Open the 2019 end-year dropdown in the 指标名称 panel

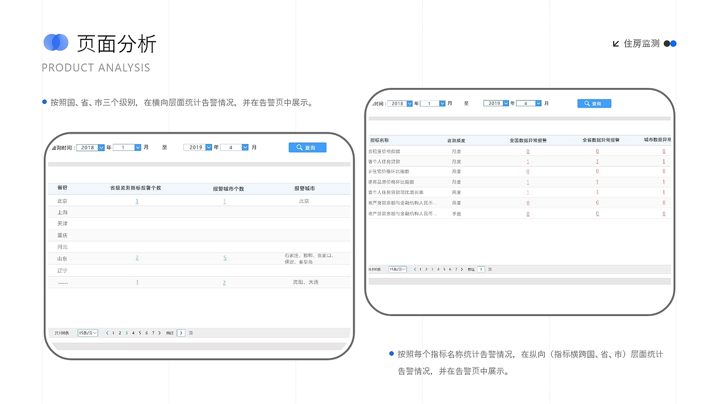click(x=497, y=103)
